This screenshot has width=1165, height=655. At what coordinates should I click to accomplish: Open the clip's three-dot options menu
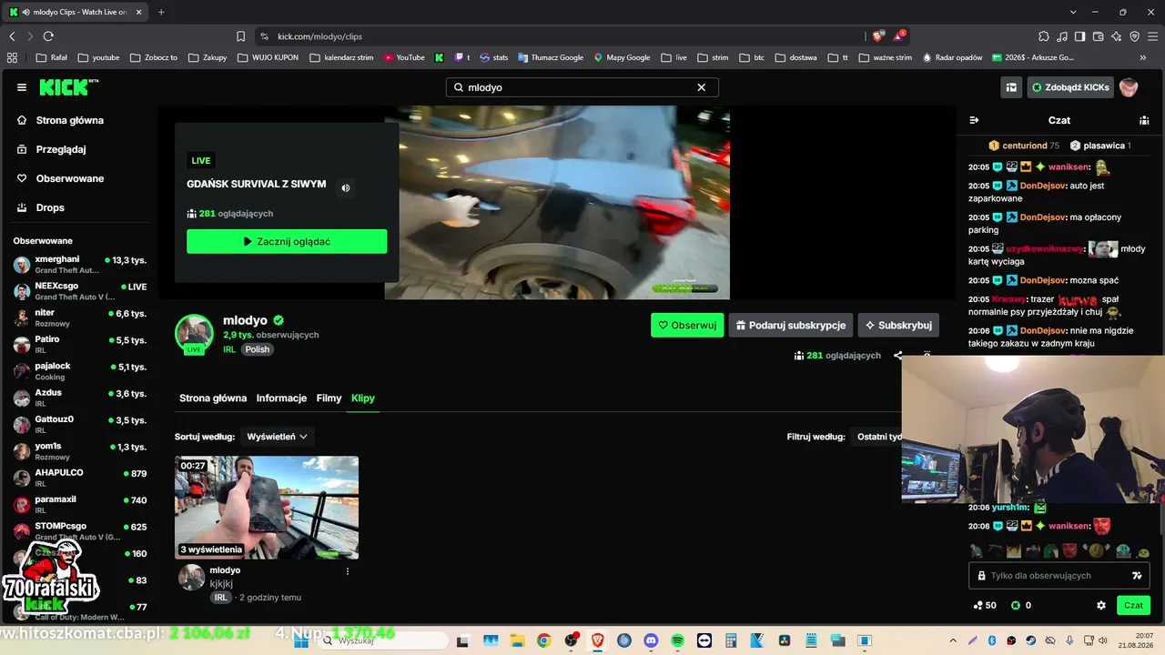(x=348, y=571)
